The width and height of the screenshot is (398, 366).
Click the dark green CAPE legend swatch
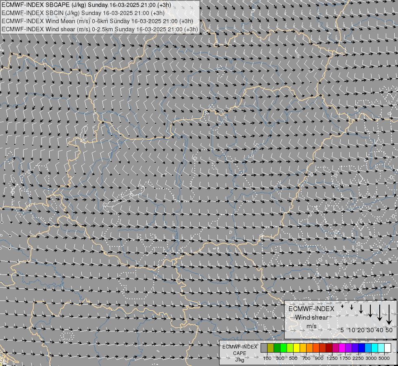277,348
